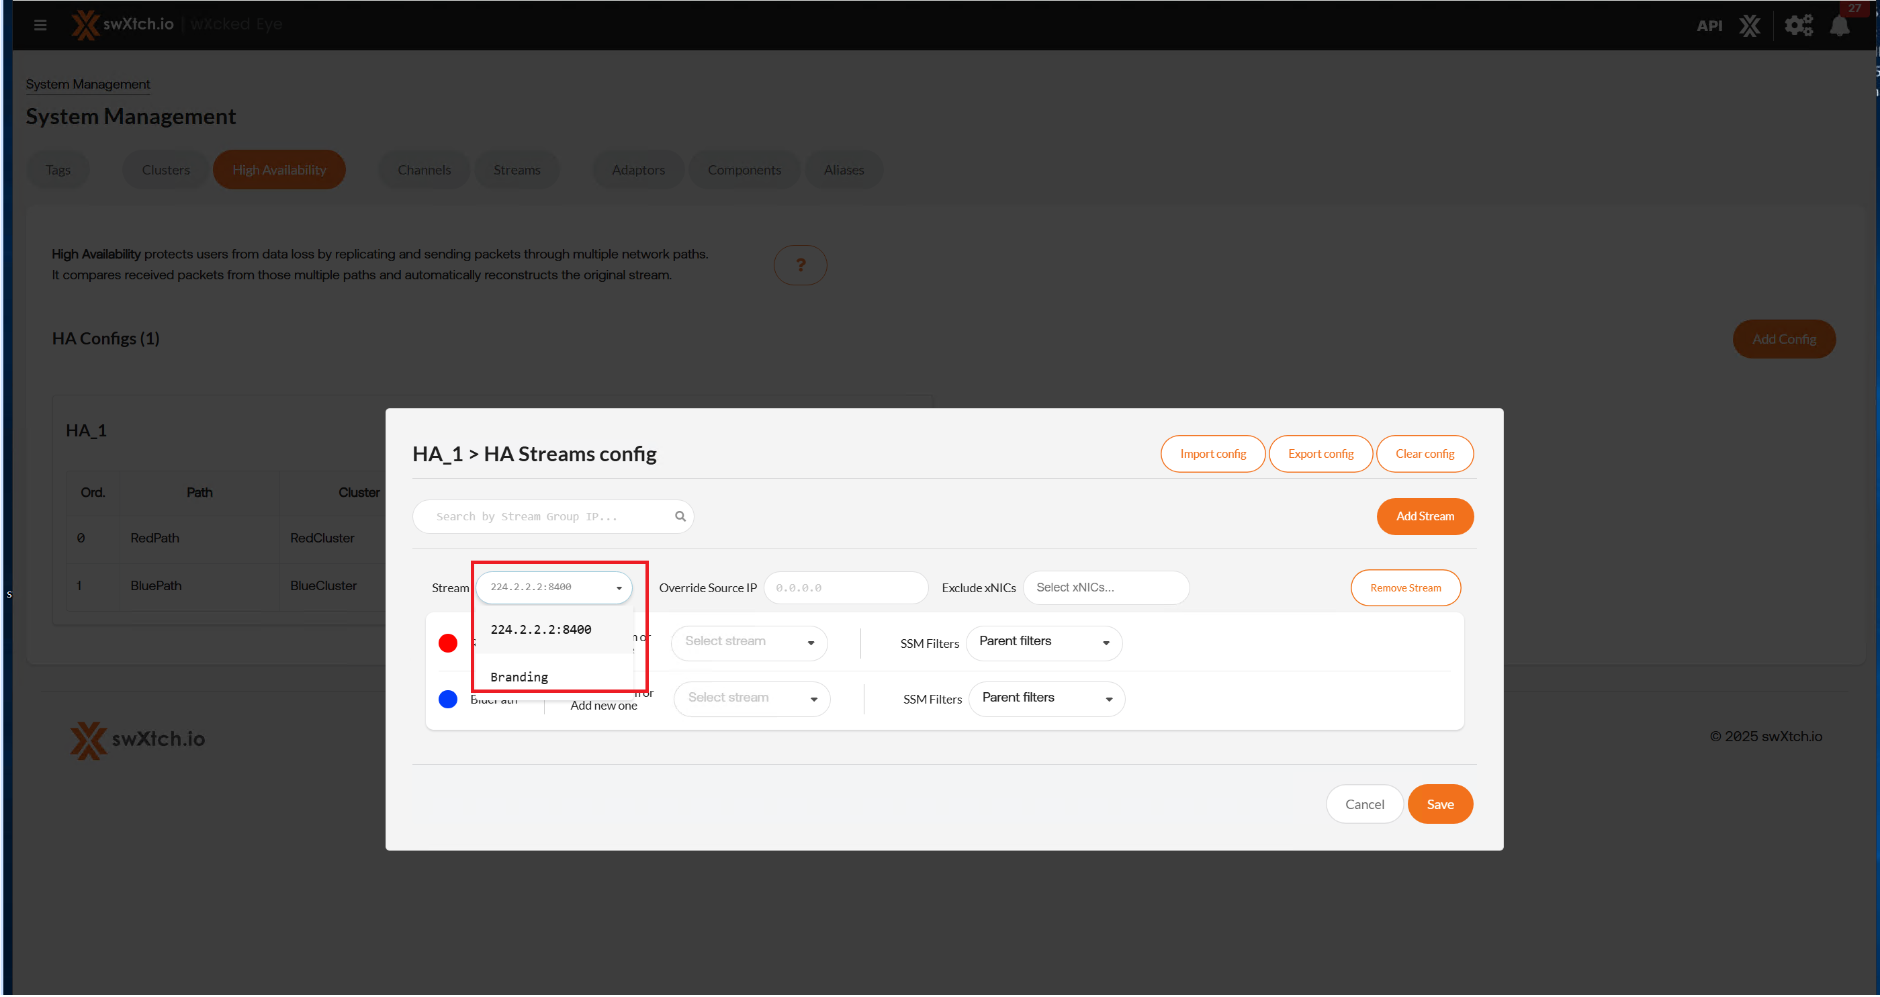Open the blue path Parent filters dropdown
Image resolution: width=1880 pixels, height=997 pixels.
click(x=1046, y=700)
